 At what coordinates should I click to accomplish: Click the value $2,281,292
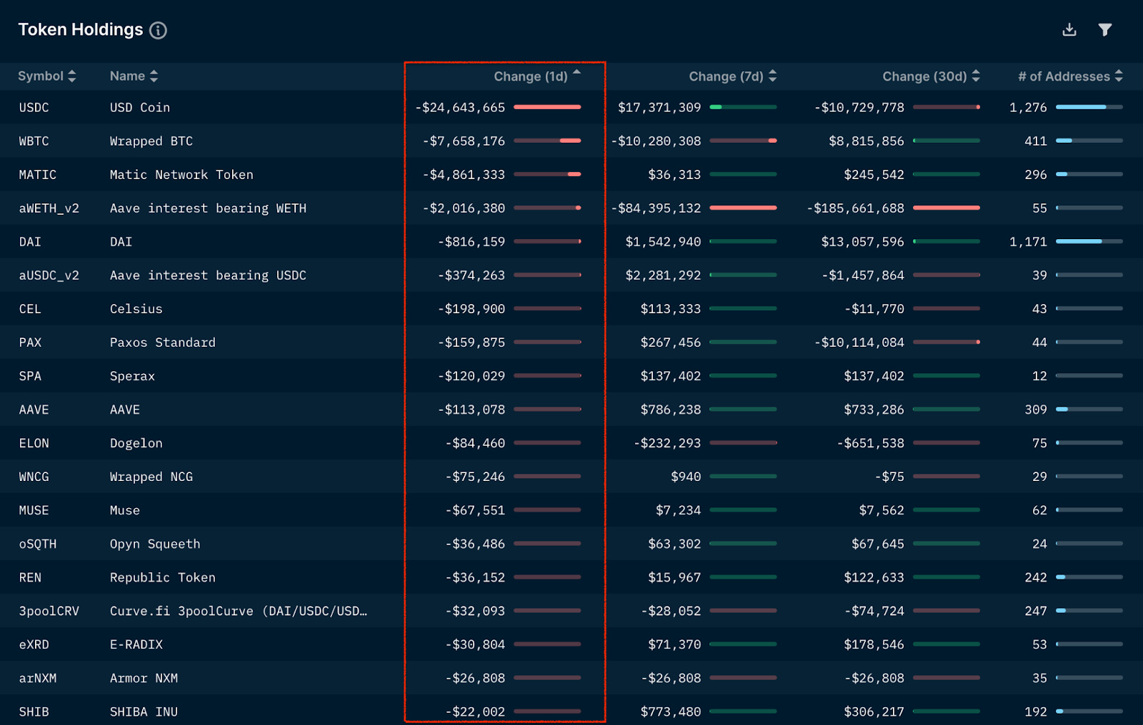coord(663,275)
